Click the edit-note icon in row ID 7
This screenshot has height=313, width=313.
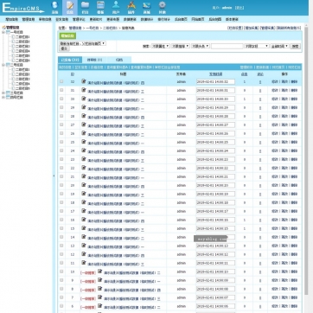(99, 297)
